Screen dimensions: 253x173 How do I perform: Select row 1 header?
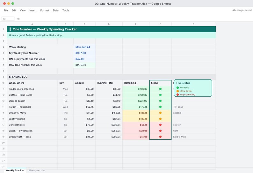pos(4,29)
